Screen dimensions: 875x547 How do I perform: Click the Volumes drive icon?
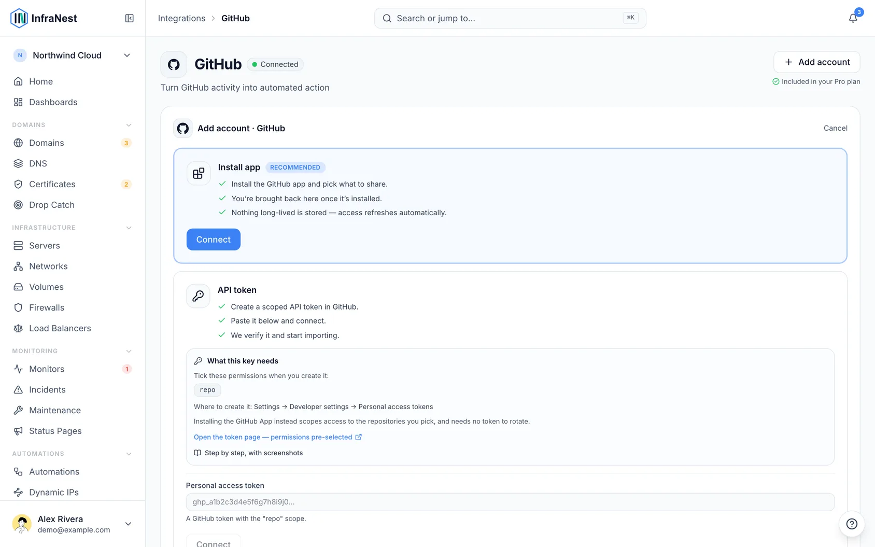(18, 287)
